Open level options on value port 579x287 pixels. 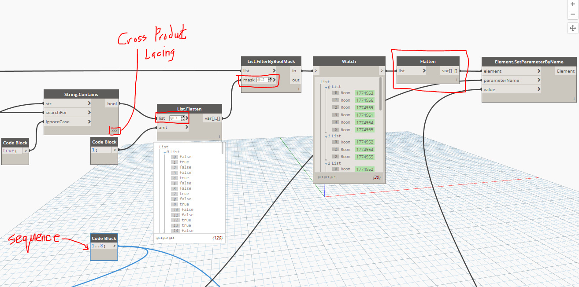[x=538, y=89]
